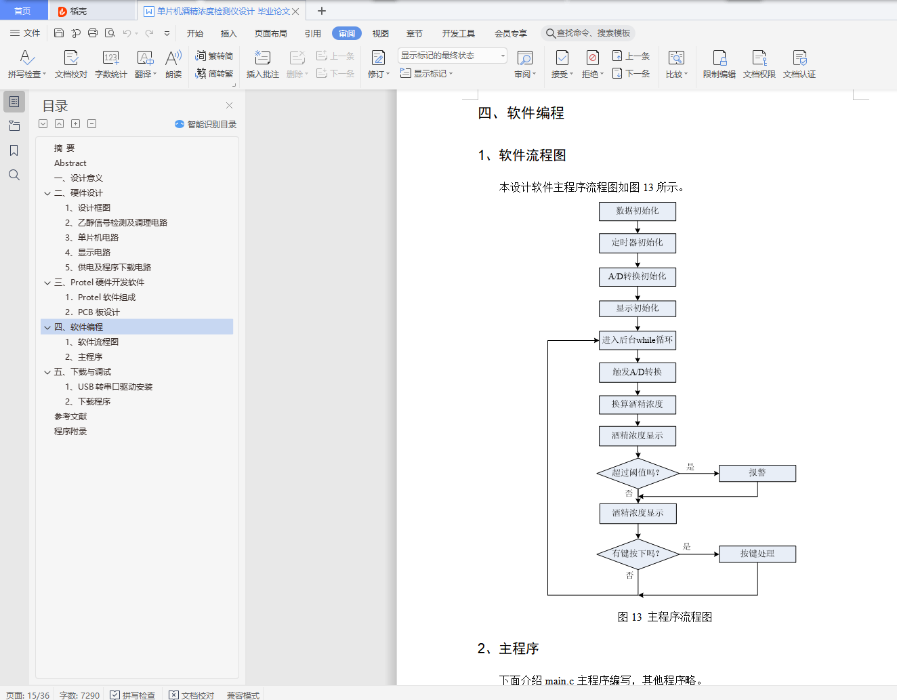Click 字数: 7290 in status bar

(x=79, y=695)
